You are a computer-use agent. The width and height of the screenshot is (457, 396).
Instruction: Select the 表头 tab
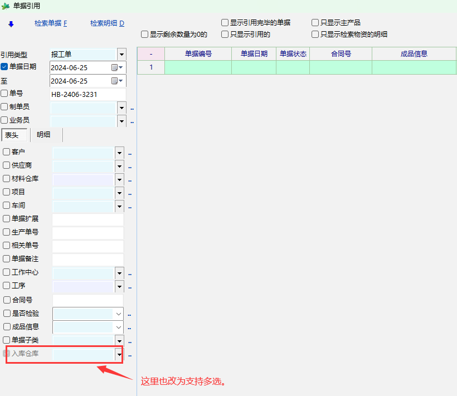click(12, 135)
